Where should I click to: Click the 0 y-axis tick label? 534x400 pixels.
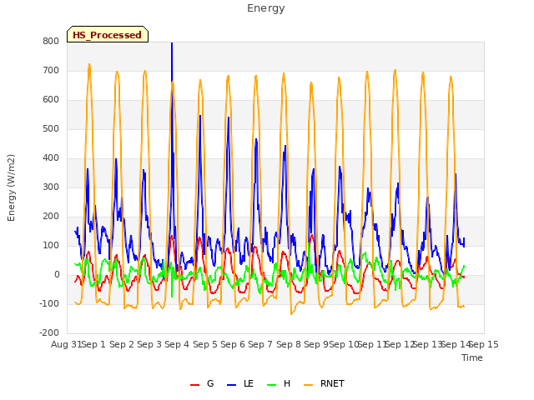[x=57, y=275]
